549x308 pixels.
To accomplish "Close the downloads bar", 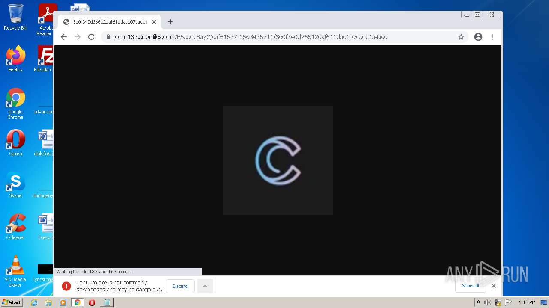I will (494, 286).
